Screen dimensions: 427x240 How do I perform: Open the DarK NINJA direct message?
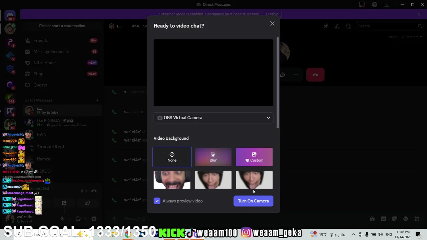click(x=62, y=122)
